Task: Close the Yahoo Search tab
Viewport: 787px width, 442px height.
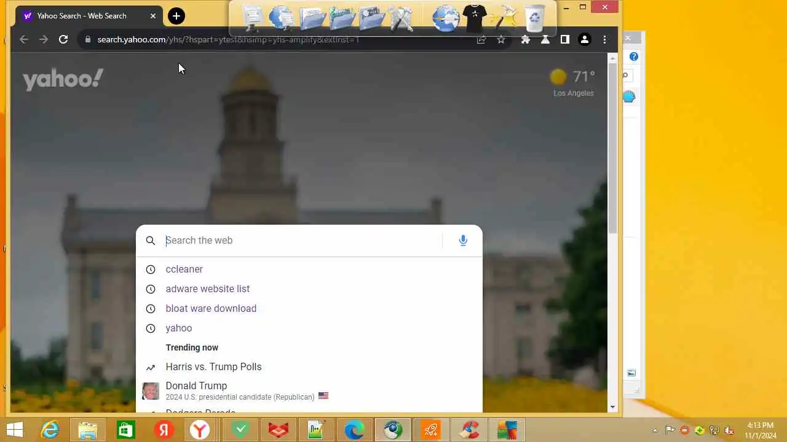Action: pos(153,16)
